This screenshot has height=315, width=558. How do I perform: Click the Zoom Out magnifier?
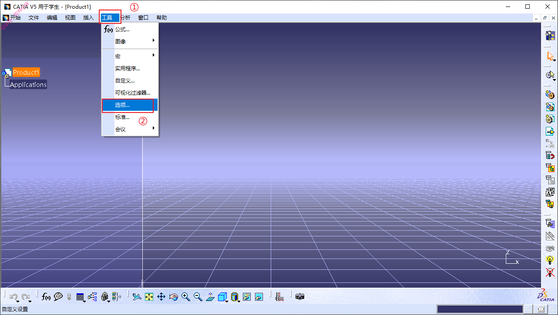point(198,297)
